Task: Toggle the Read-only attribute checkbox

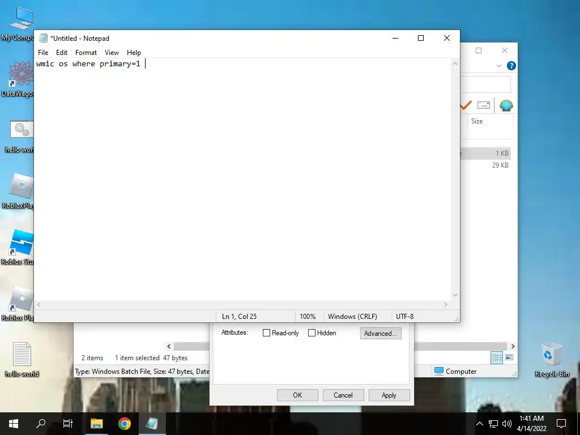Action: 266,333
